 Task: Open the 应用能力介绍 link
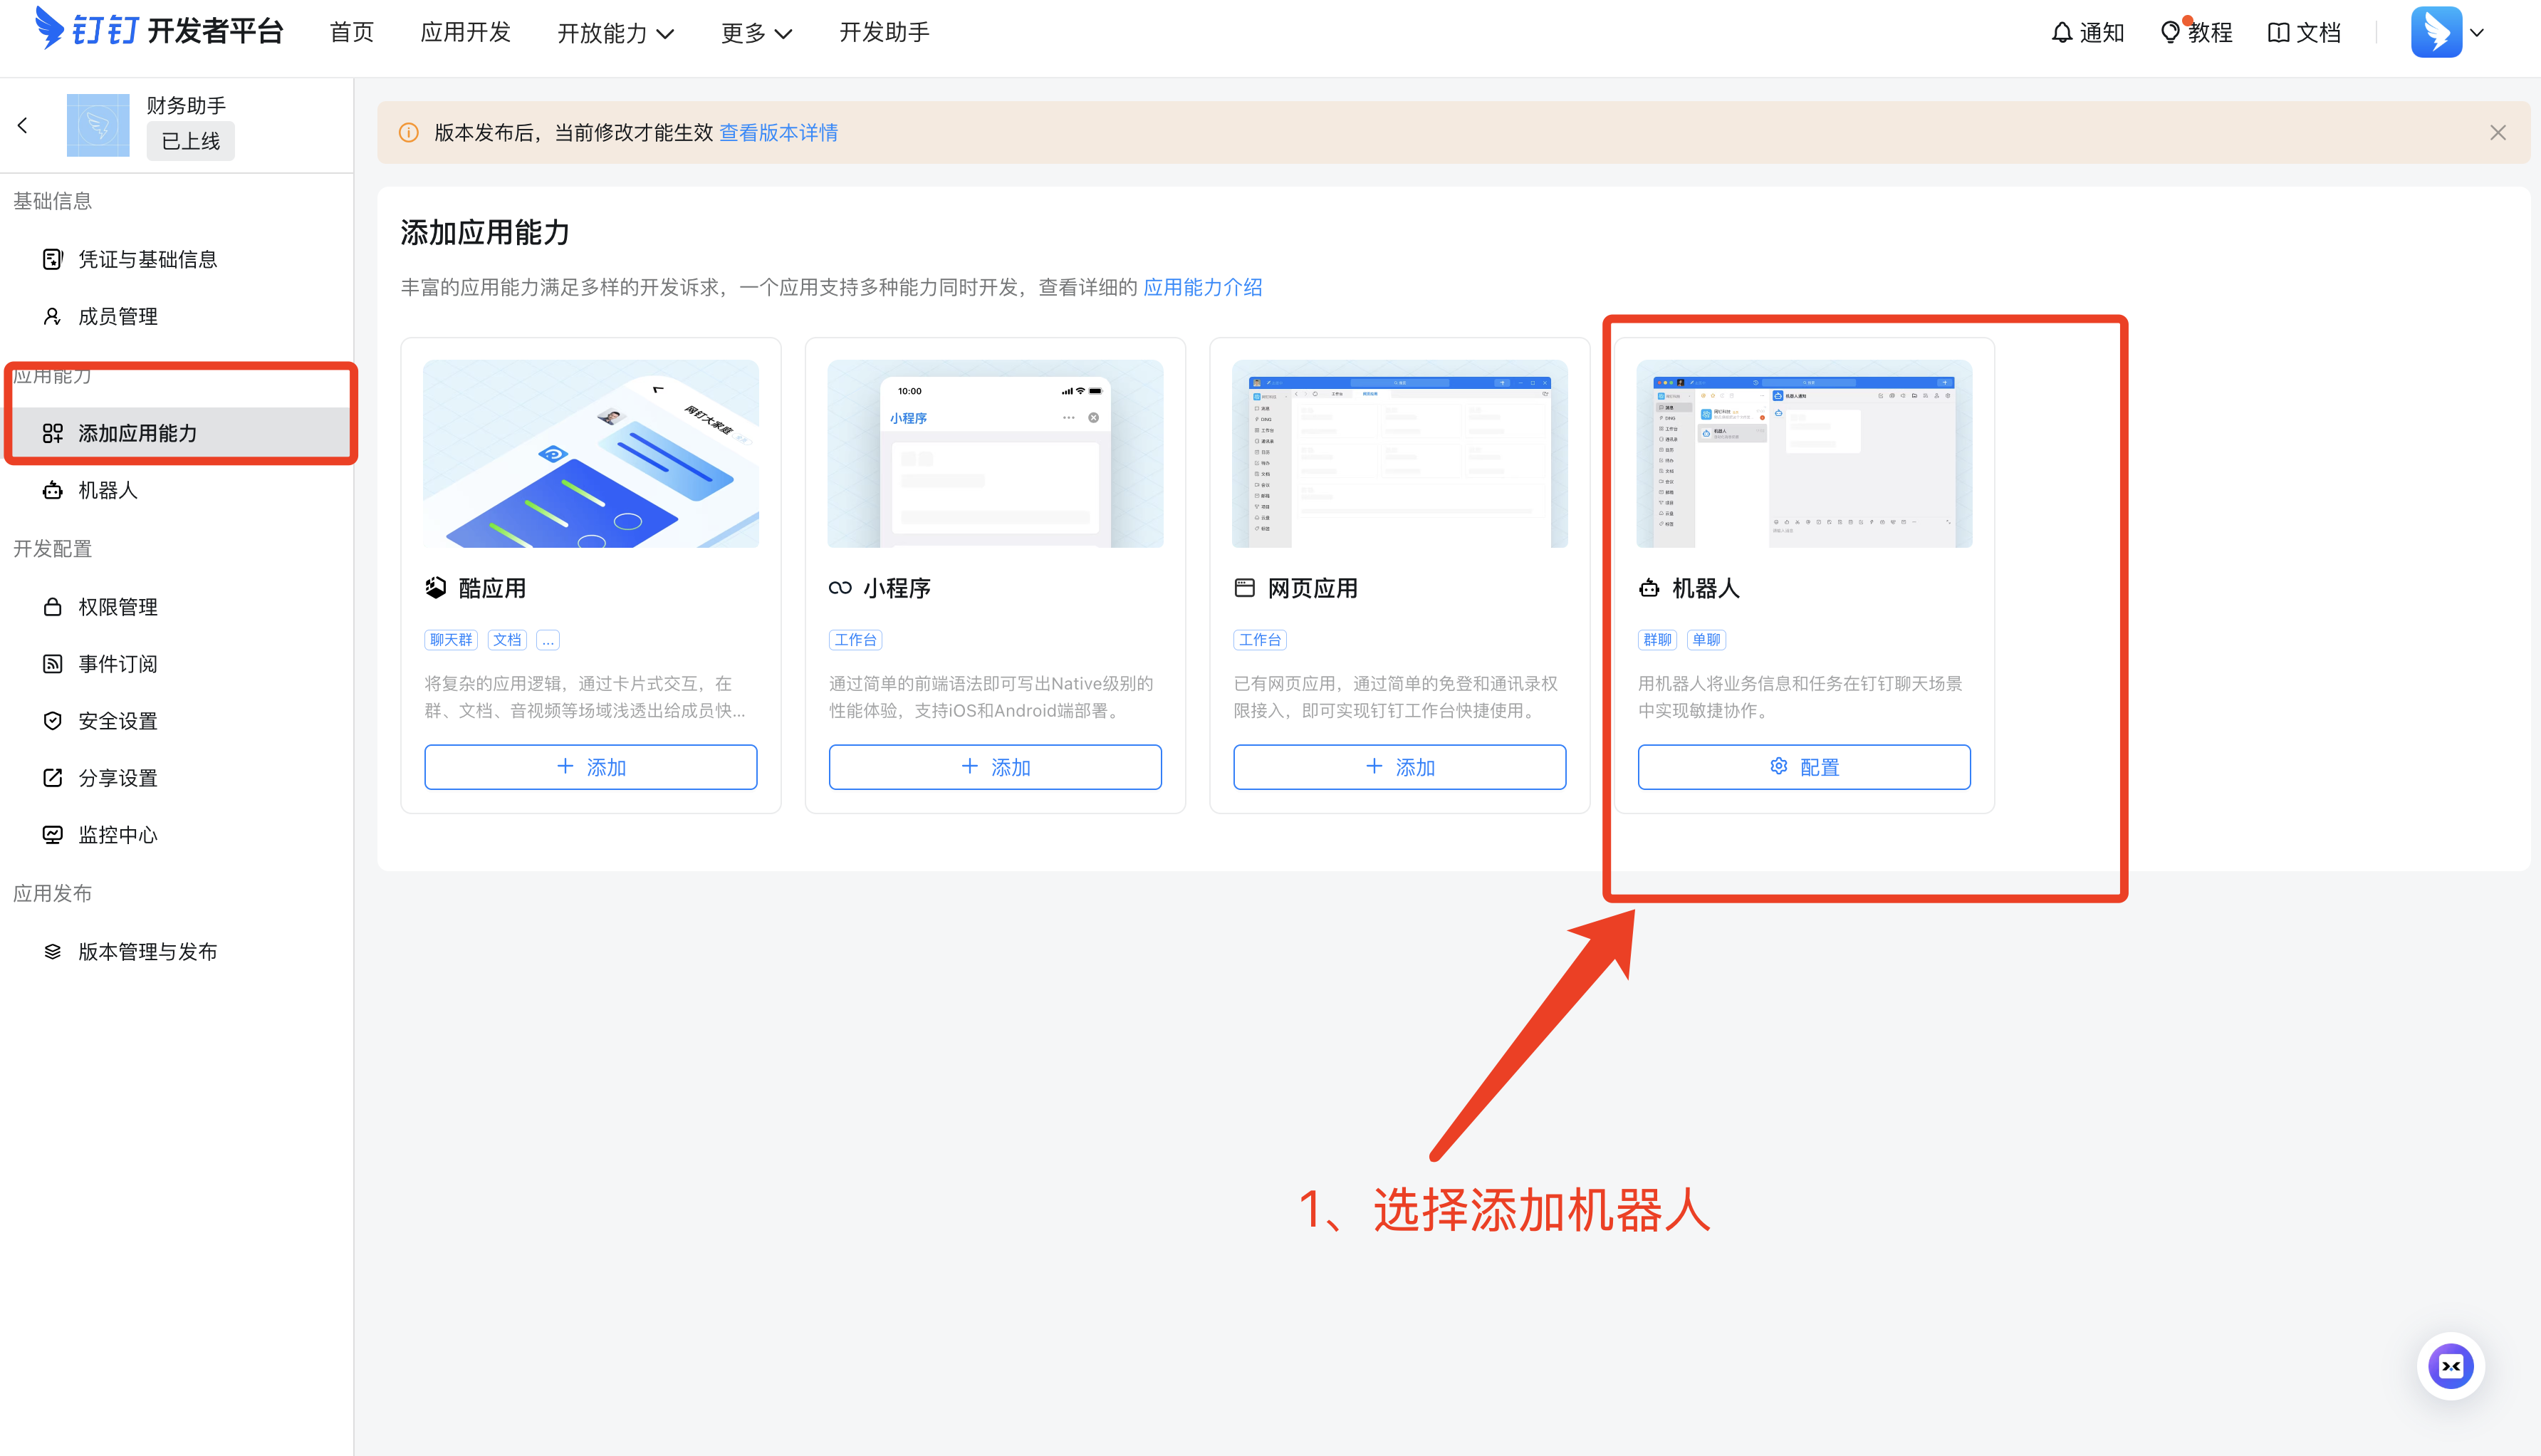(x=1203, y=288)
